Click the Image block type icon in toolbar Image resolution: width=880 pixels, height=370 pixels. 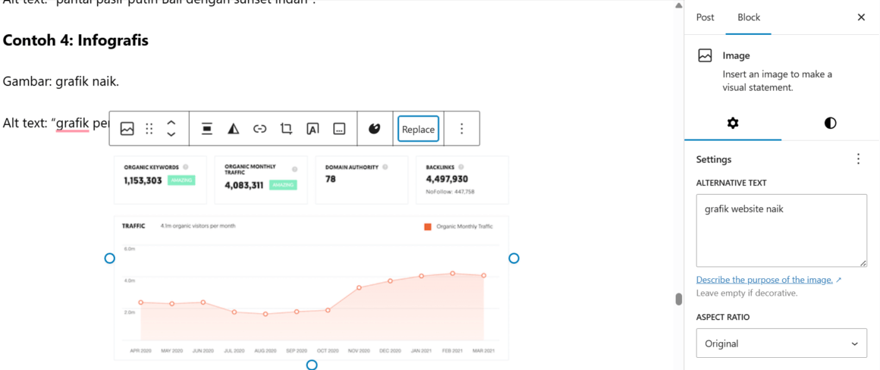click(x=127, y=129)
